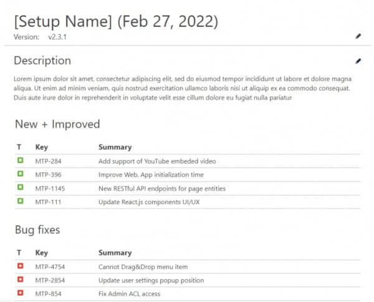Click the pencil edit icon beside Version

pyautogui.click(x=358, y=37)
